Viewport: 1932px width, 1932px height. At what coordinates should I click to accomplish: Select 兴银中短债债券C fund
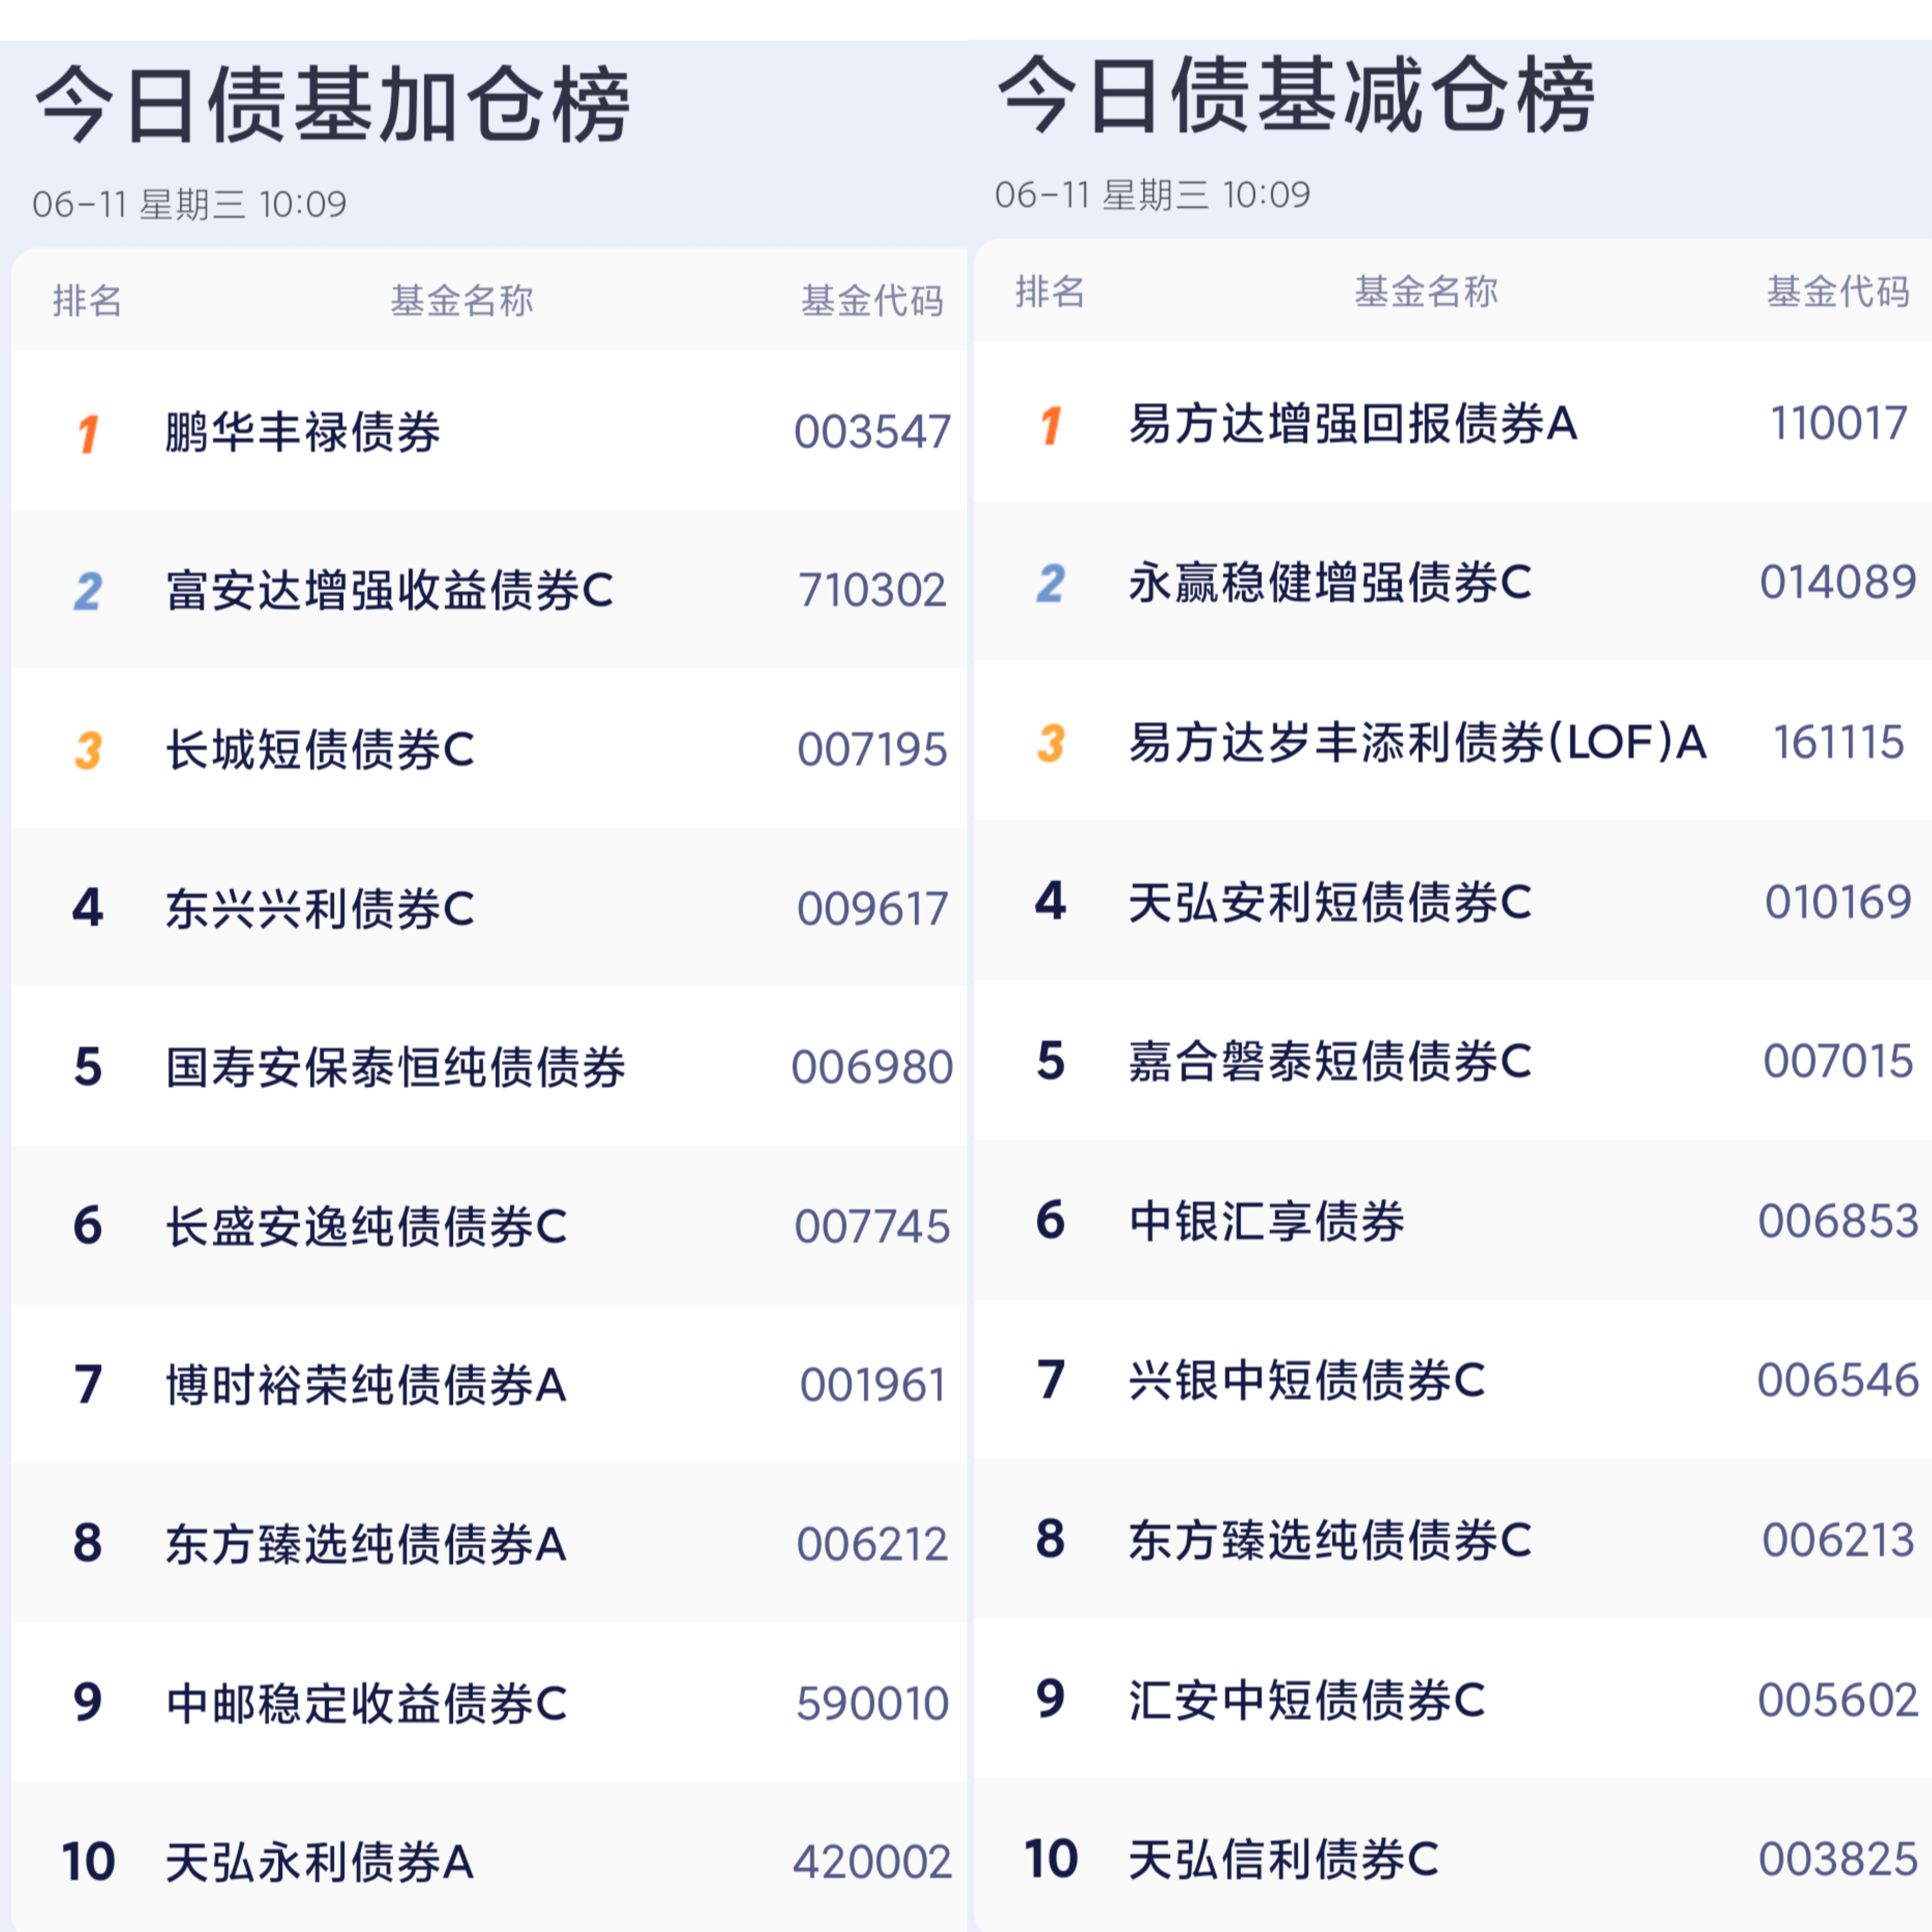(x=1307, y=1380)
